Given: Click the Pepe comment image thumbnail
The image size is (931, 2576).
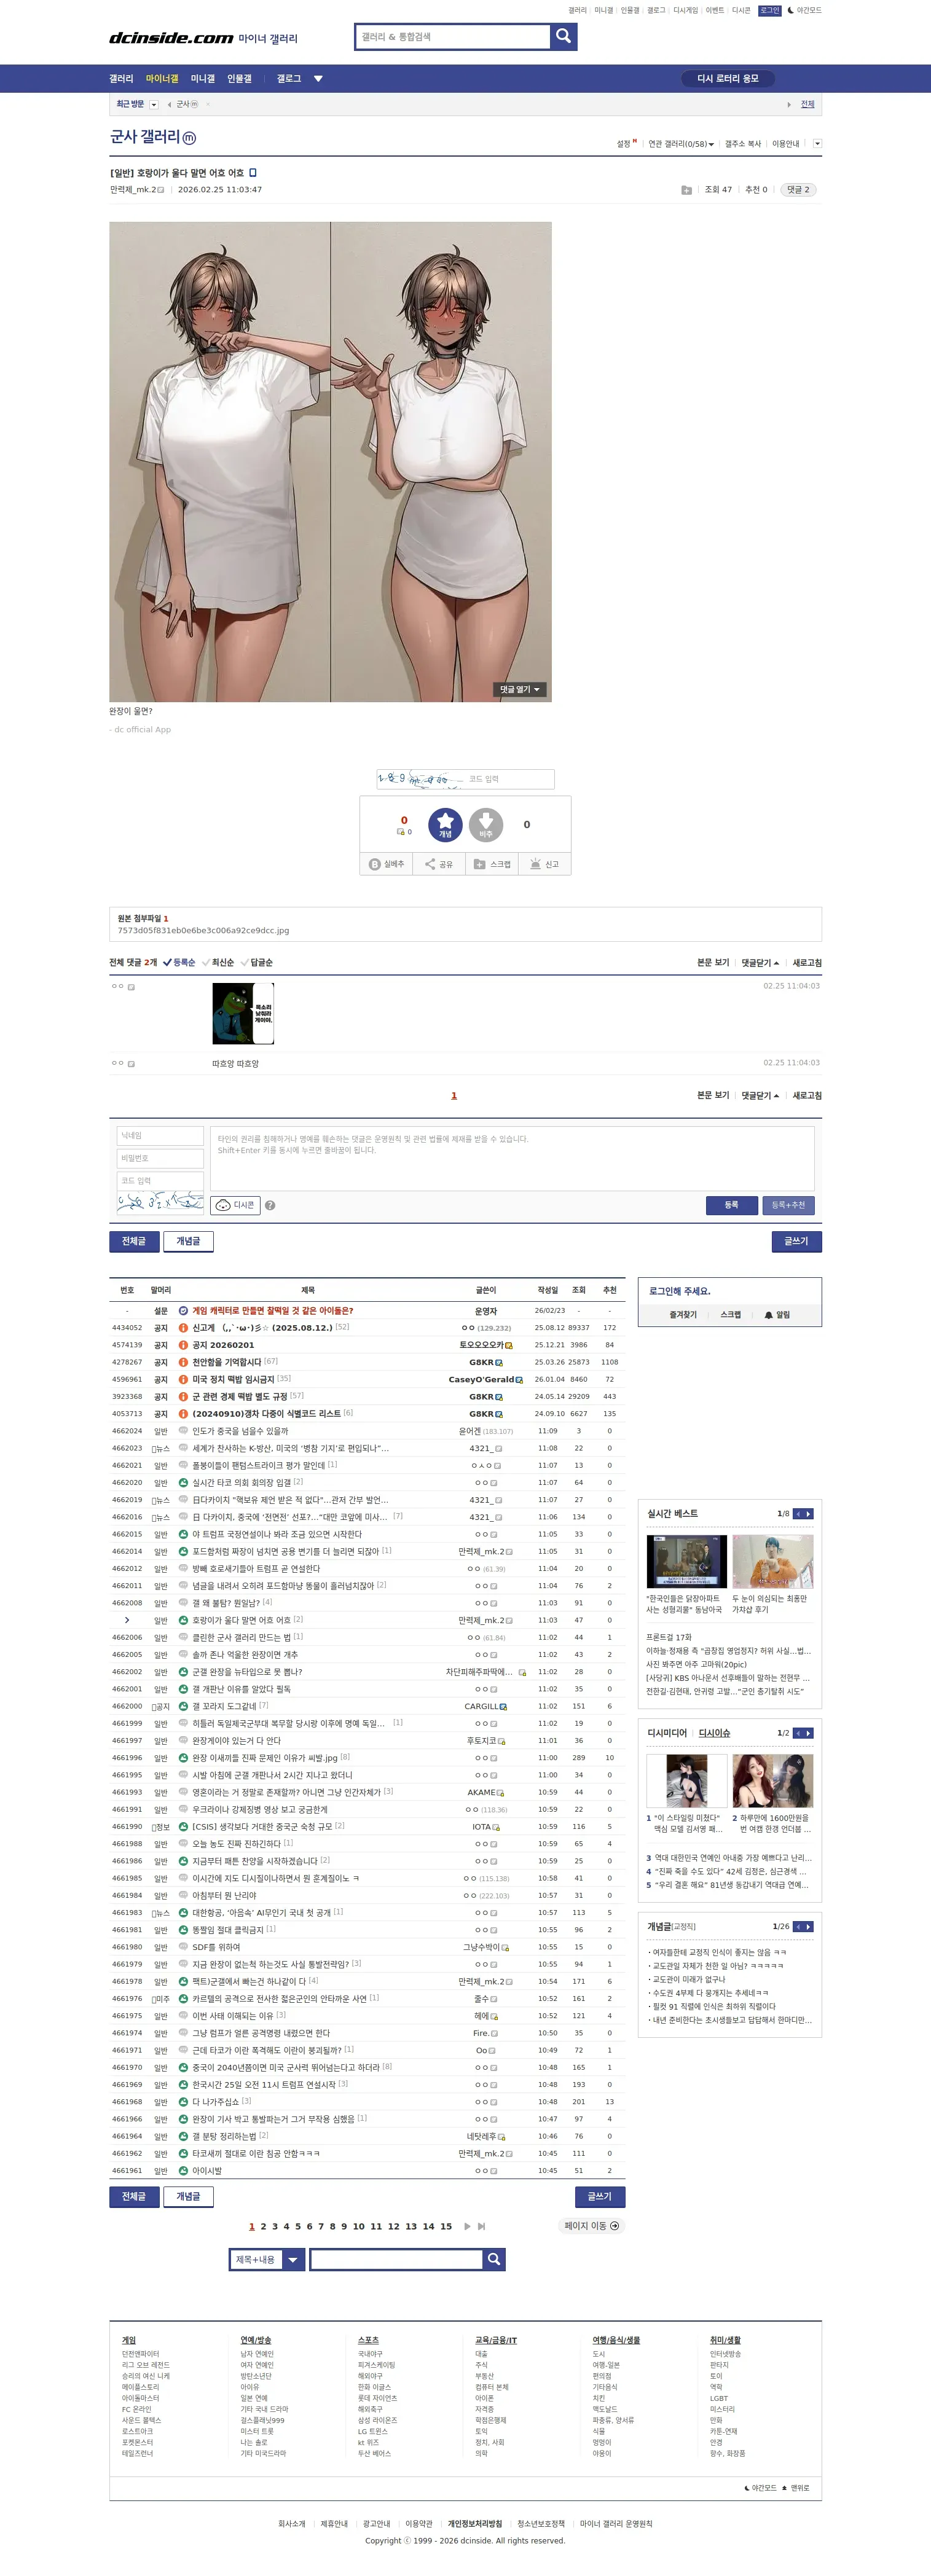Looking at the screenshot, I should coord(243,1013).
